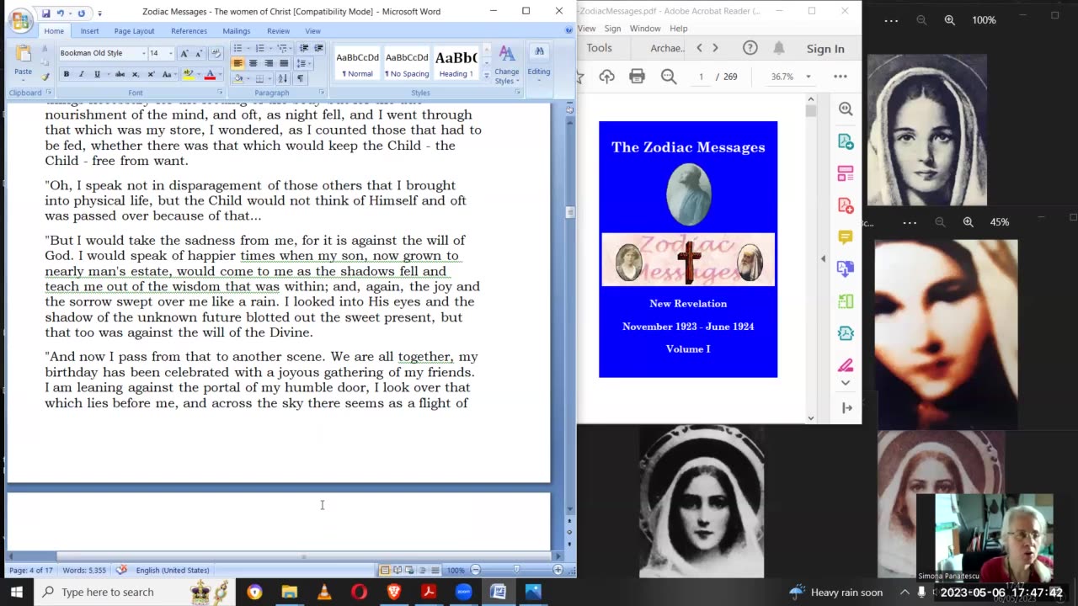
Task: Open Fill & Sign pen tool in Acrobat
Action: coord(846,365)
